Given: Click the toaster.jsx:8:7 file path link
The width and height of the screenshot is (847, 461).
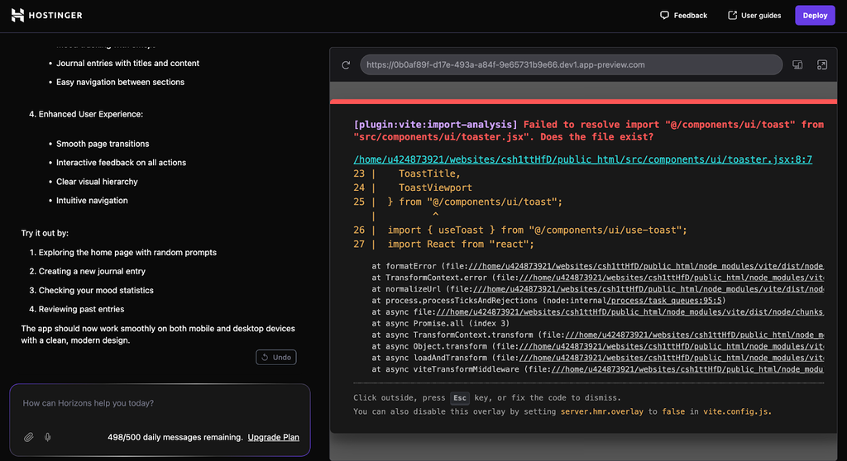Looking at the screenshot, I should 583,159.
